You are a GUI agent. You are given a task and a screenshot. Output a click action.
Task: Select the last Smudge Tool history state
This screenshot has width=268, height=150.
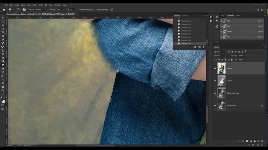(x=189, y=43)
